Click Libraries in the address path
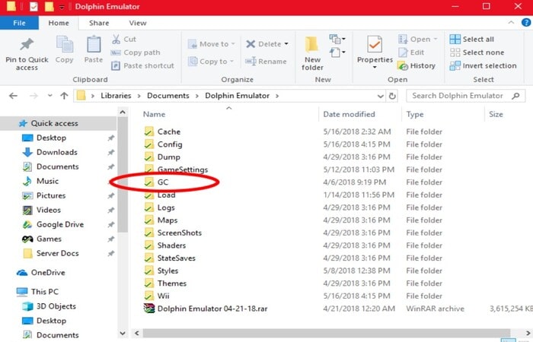 pos(116,96)
